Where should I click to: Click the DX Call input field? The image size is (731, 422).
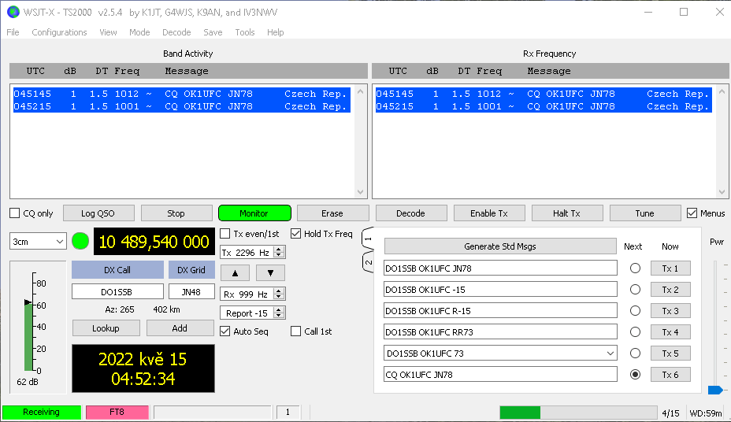pos(117,292)
